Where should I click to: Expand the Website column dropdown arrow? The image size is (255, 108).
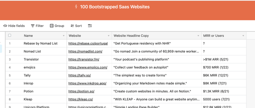point(109,36)
